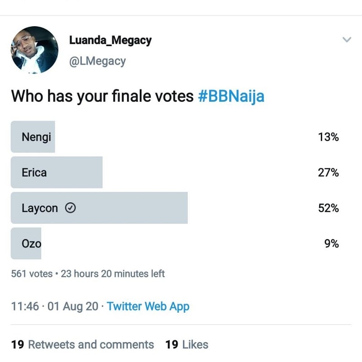Screen dimensions: 362x362
Task: Click the 13% result for Nengi
Action: click(329, 137)
